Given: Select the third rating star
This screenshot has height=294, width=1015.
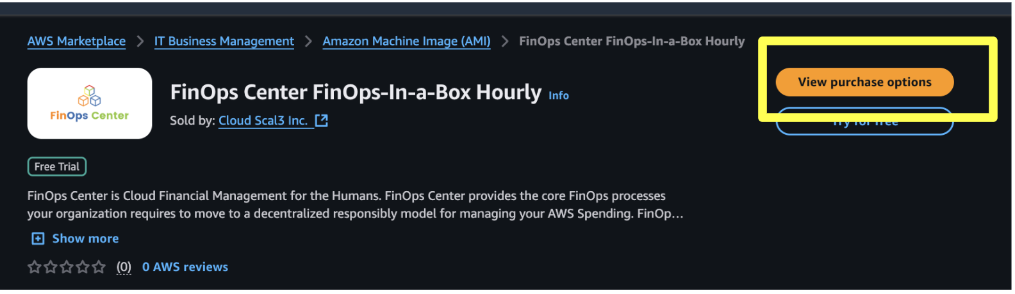Looking at the screenshot, I should point(67,267).
